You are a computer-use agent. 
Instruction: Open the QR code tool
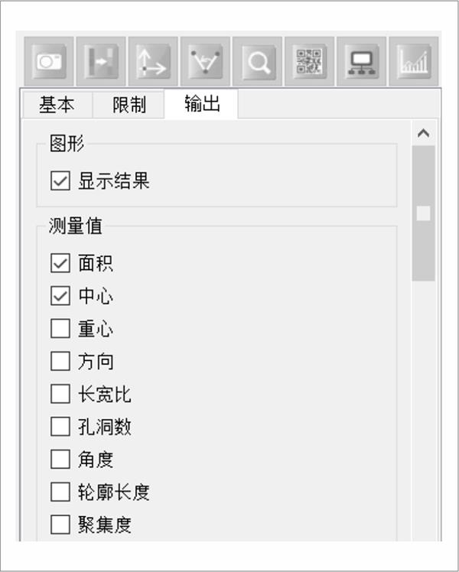click(x=309, y=62)
